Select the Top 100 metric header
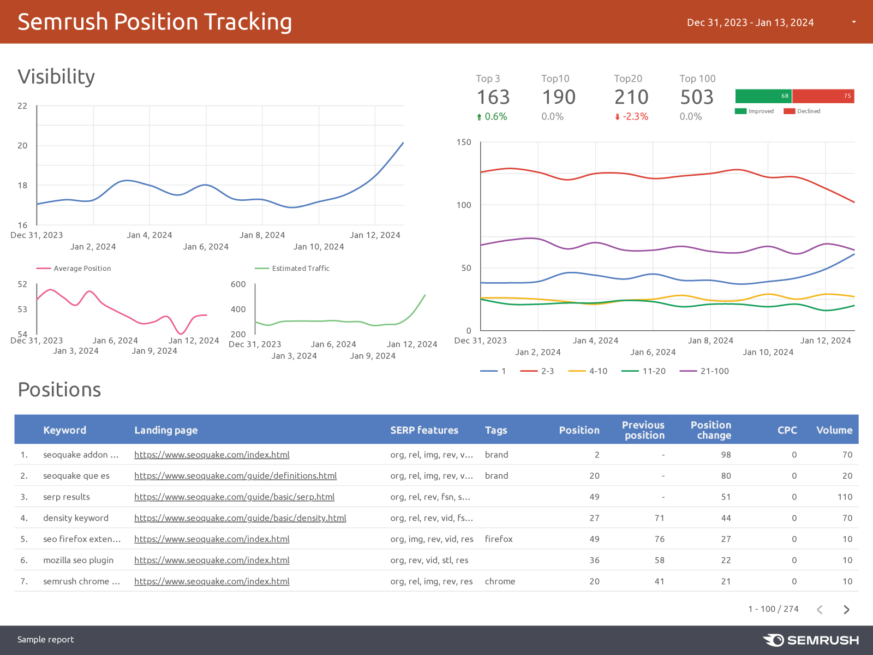Image resolution: width=873 pixels, height=655 pixels. 697,79
